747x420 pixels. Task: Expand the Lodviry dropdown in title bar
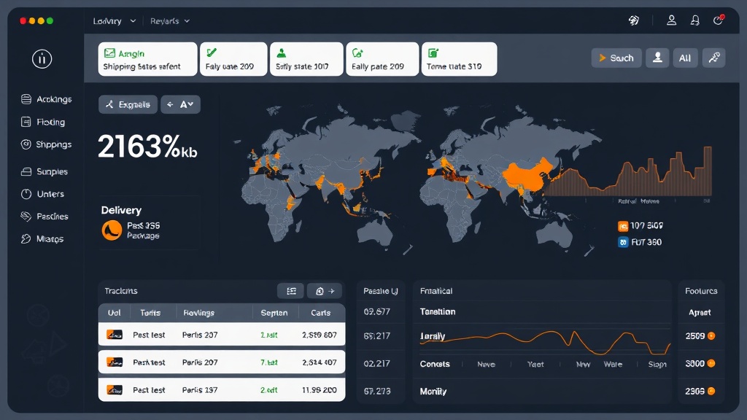[x=115, y=21]
